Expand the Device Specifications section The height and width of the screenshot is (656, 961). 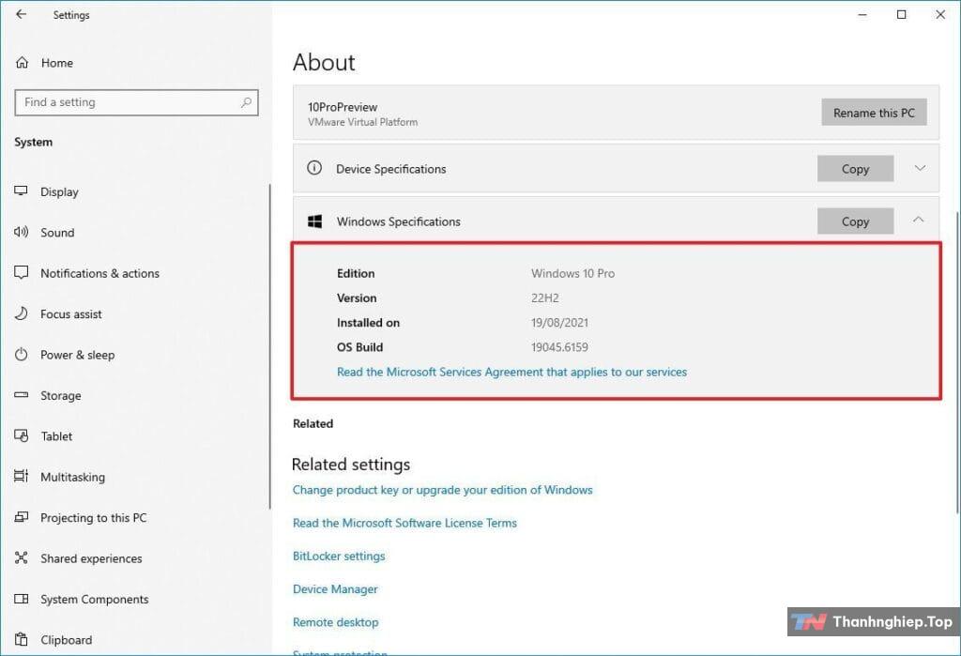920,168
